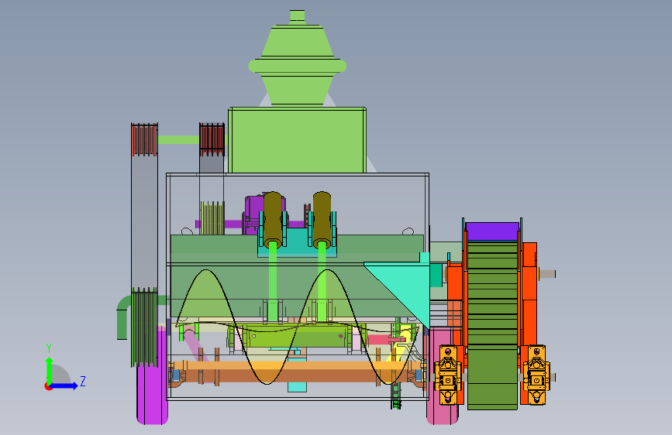This screenshot has width=672, height=435.
Task: Select the red pulley at top left
Action: tap(144, 139)
